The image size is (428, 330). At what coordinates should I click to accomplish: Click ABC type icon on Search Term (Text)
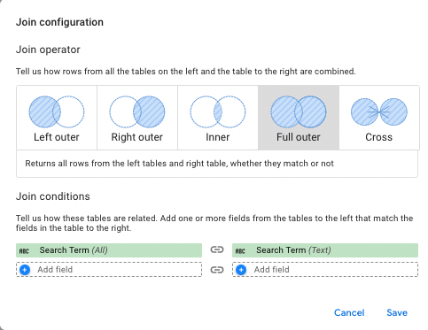point(240,250)
